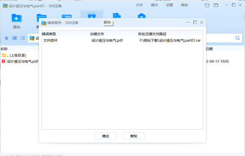Switch to list view mode

click(x=23, y=38)
